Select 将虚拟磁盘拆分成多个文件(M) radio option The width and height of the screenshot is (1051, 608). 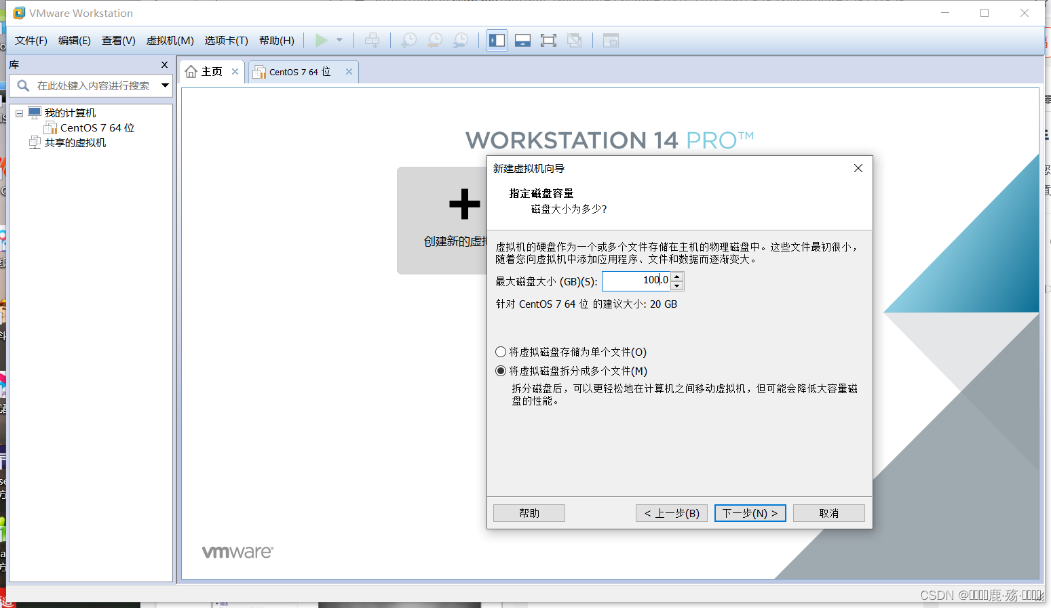[501, 371]
